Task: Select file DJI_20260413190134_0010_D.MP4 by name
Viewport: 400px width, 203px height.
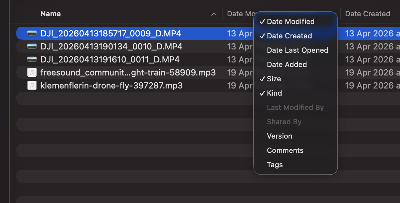Action: (111, 47)
